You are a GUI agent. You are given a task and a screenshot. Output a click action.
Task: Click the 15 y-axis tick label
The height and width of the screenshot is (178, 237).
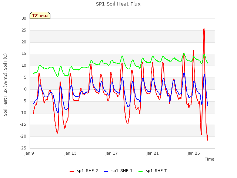point(24,54)
